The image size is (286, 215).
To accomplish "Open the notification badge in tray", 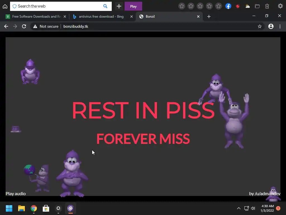I will point(278,208).
